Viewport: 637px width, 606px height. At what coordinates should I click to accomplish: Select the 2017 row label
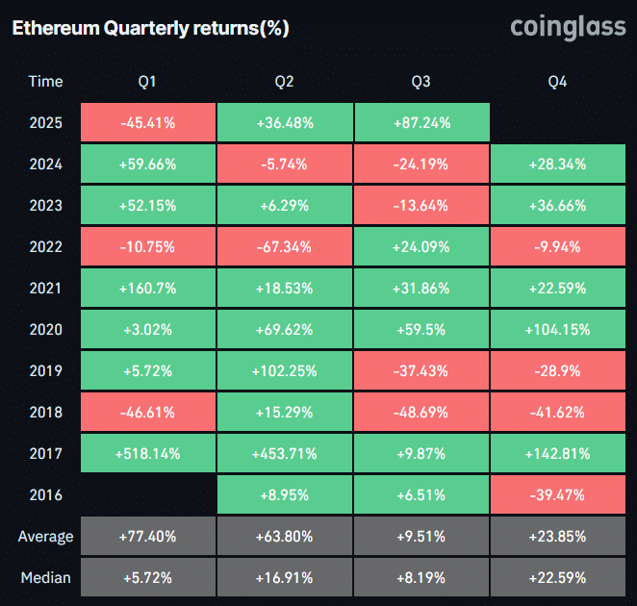[46, 454]
